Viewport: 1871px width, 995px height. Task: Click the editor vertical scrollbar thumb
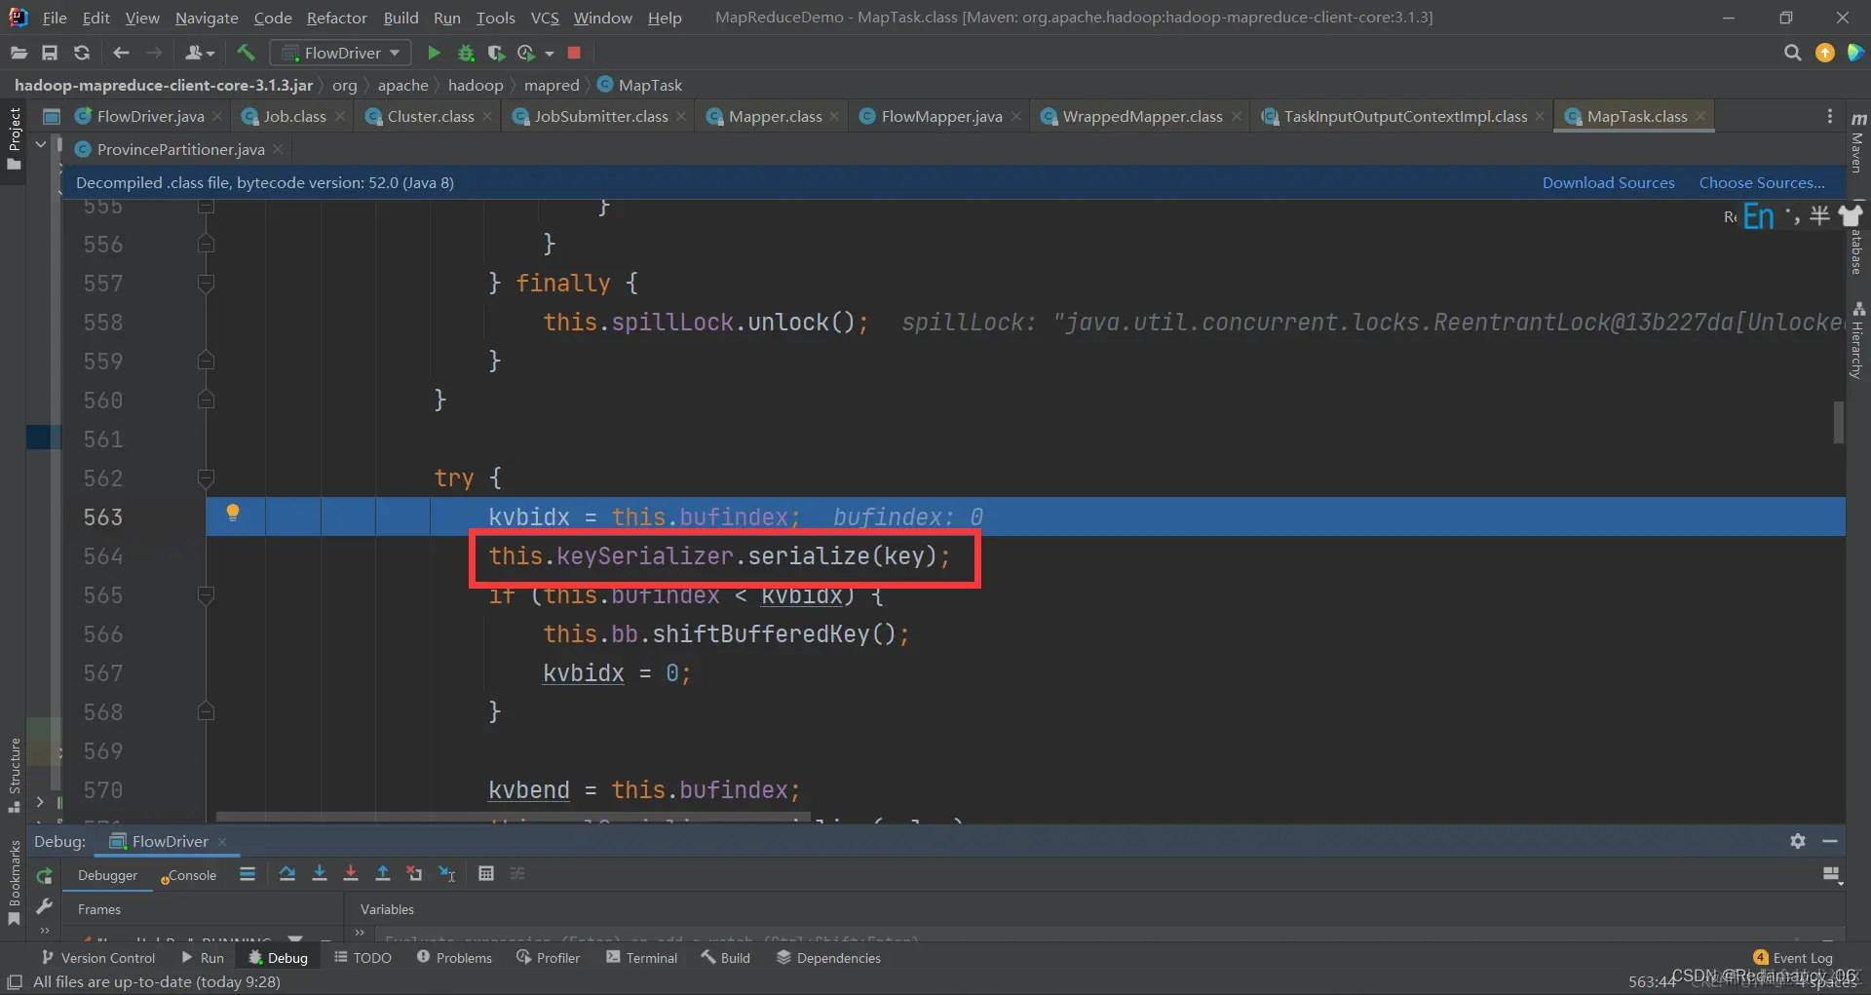click(x=1838, y=422)
